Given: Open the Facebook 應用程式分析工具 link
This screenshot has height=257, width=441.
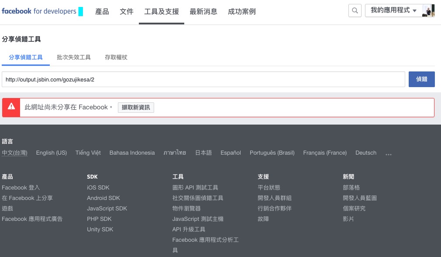Looking at the screenshot, I should [205, 245].
